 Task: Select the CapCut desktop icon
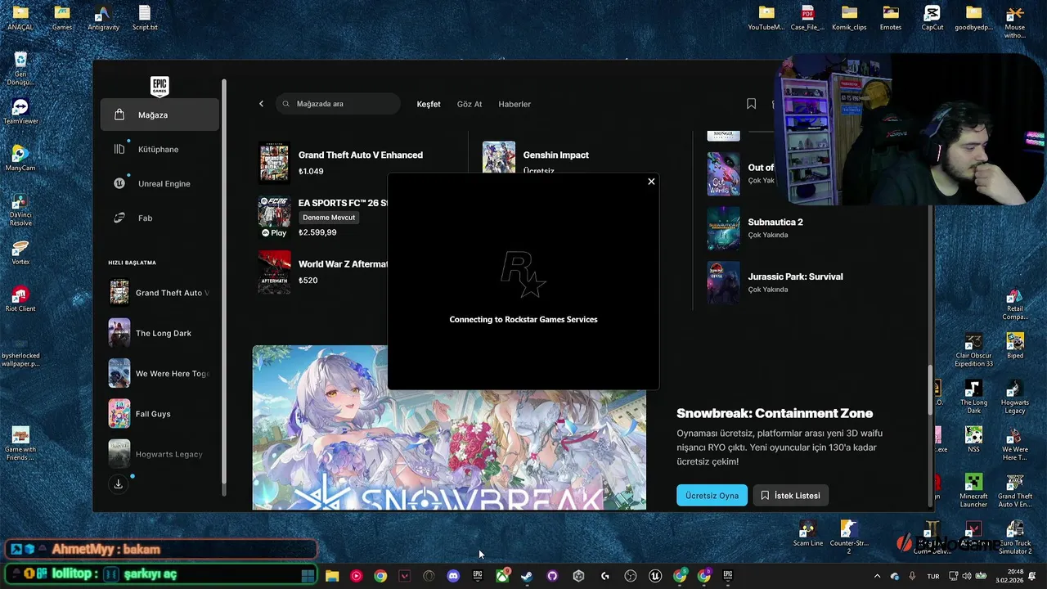tap(932, 18)
